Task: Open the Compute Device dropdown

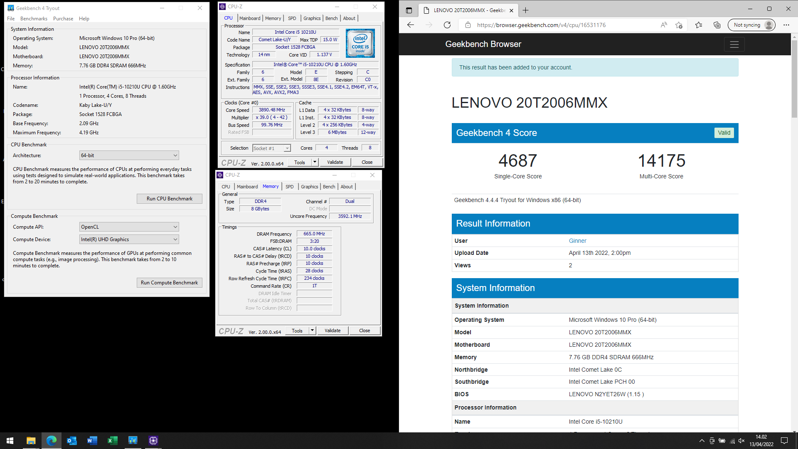Action: pos(129,239)
